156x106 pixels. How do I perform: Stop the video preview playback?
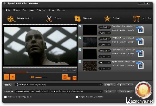pos(12,77)
